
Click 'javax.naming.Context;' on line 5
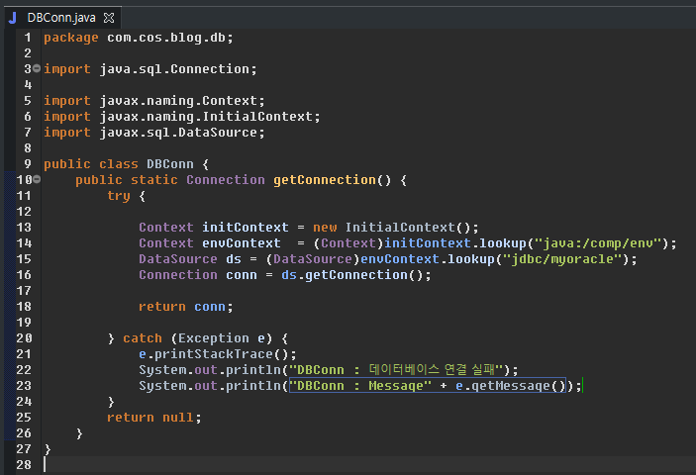pyautogui.click(x=182, y=101)
